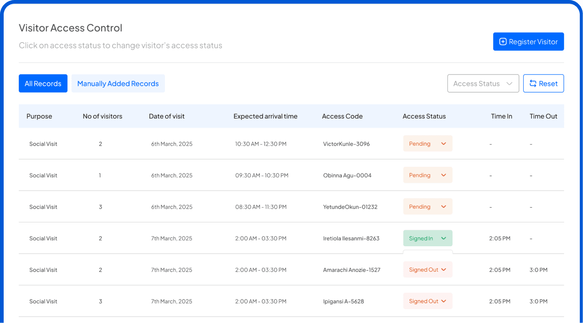The width and height of the screenshot is (583, 323).
Task: Click chevron on Amarachi Anozie-1527 Signed Out badge
Action: (444, 270)
